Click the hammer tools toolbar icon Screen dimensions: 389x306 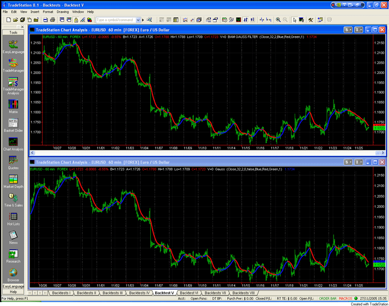point(311,20)
